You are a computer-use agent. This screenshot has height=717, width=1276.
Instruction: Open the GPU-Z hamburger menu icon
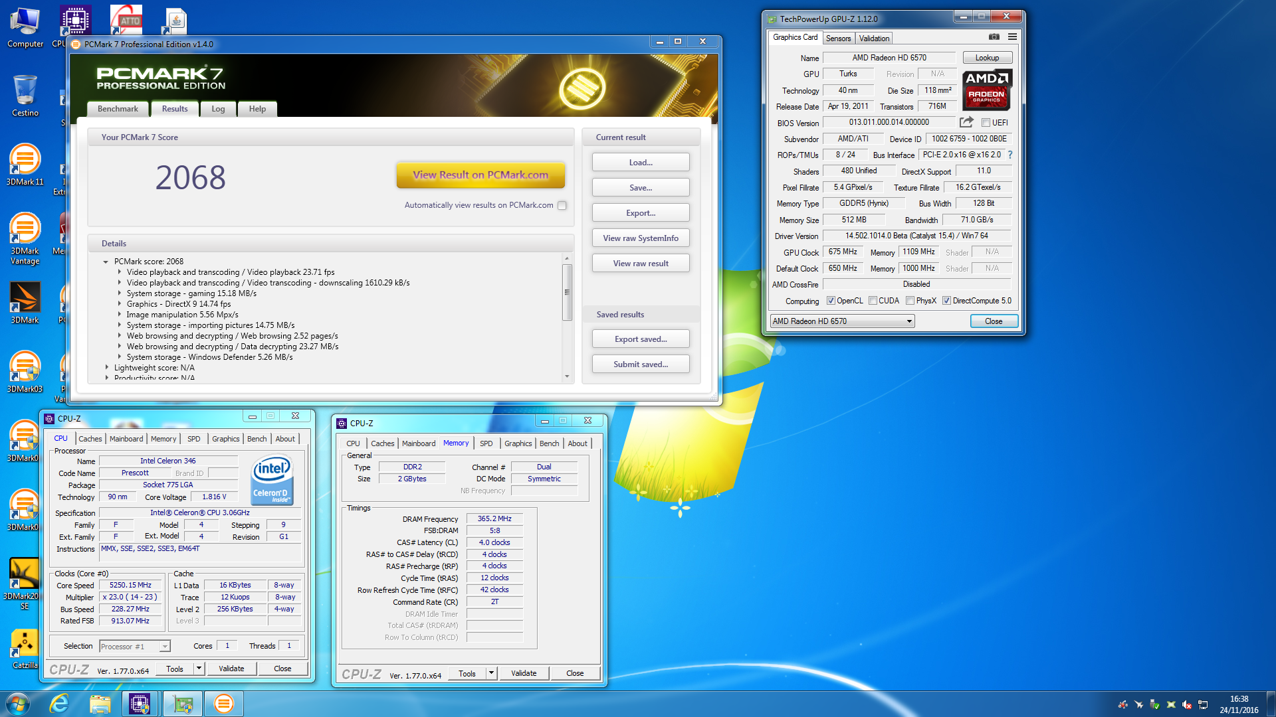click(x=1012, y=37)
